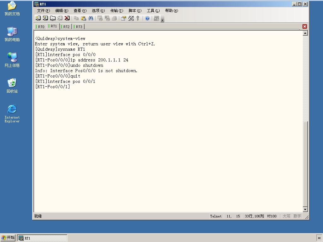Minimize the RT1 window
323x242 pixels.
[x=294, y=4]
